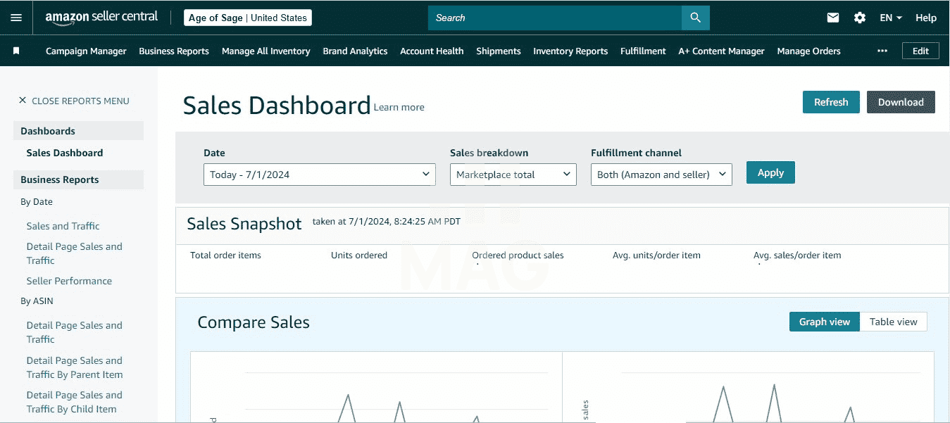Open the hamburger main menu
The image size is (950, 423).
click(x=16, y=18)
